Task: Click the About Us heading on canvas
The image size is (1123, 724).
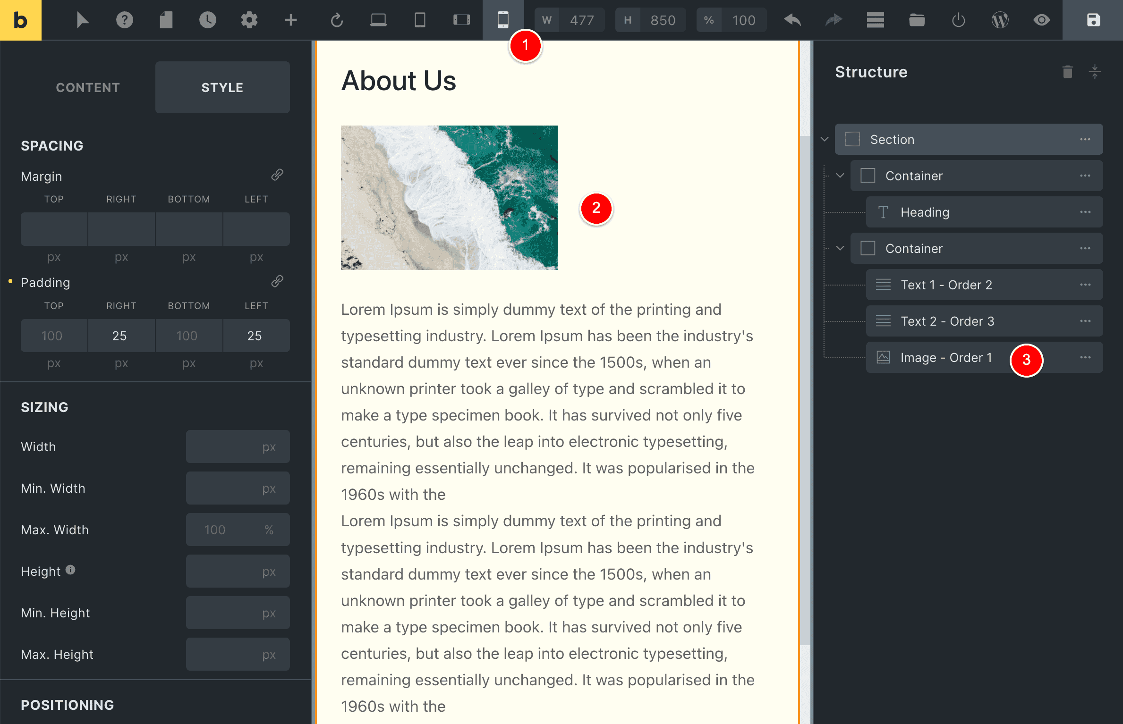Action: tap(399, 80)
